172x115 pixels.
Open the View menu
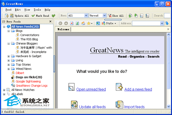(x=27, y=10)
